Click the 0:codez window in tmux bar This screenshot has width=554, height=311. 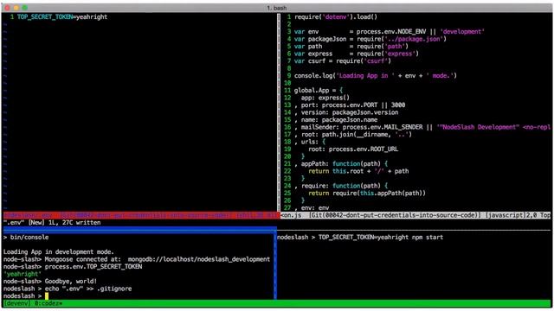[x=48, y=303]
